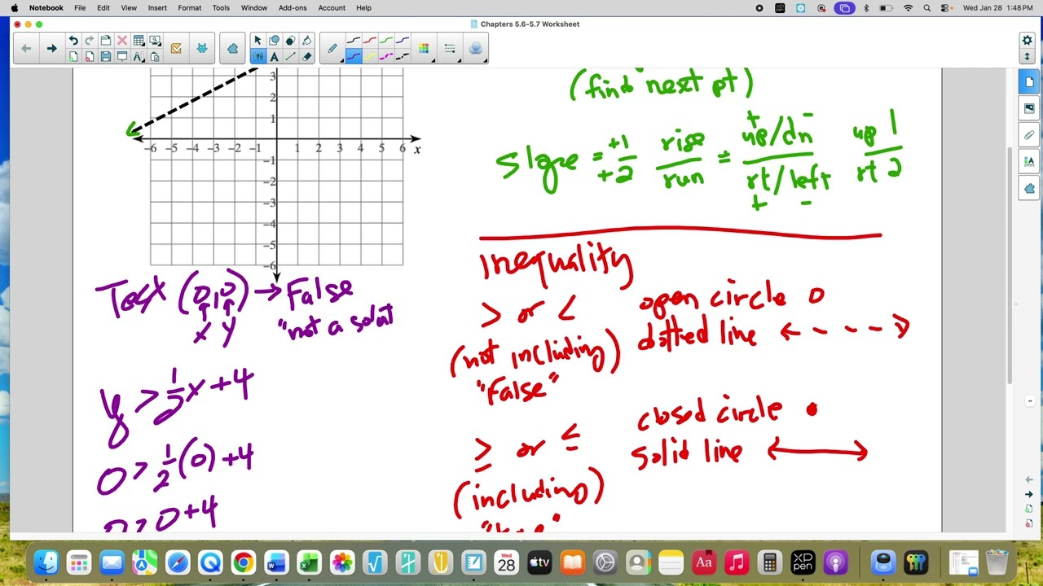Image resolution: width=1043 pixels, height=586 pixels.
Task: Choose the Fill bucket tool
Action: [306, 40]
